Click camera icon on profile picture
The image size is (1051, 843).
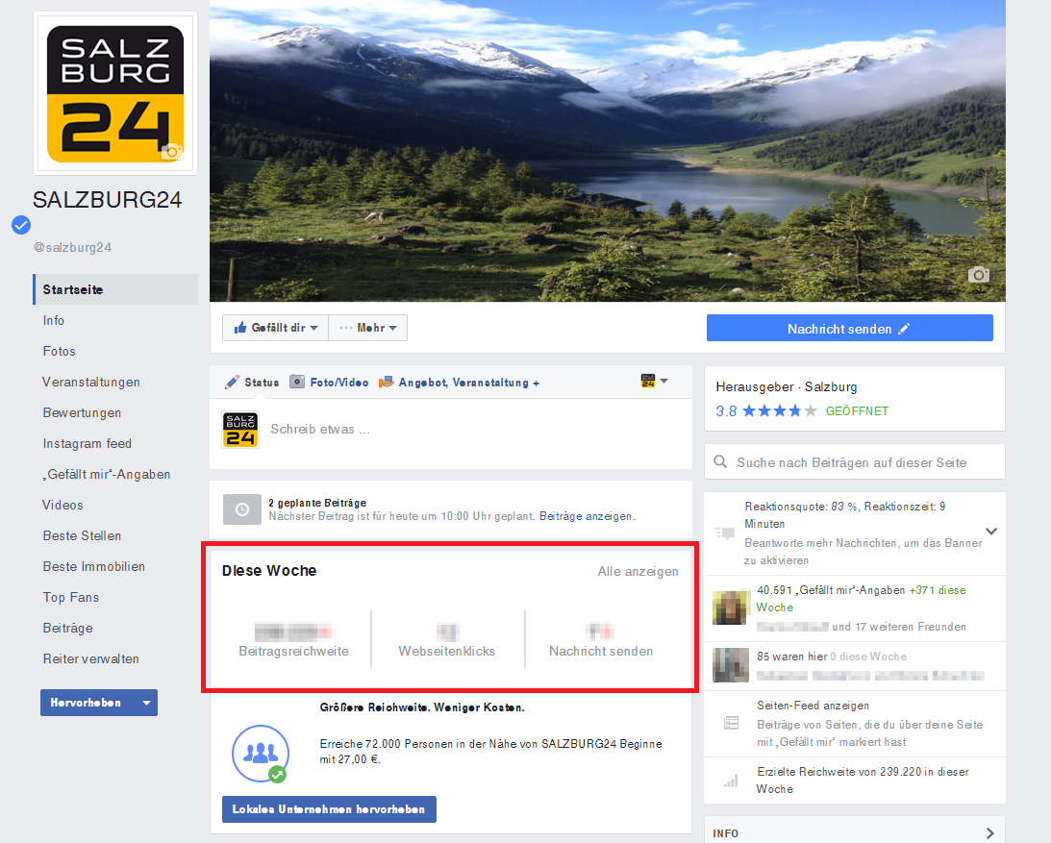point(171,152)
